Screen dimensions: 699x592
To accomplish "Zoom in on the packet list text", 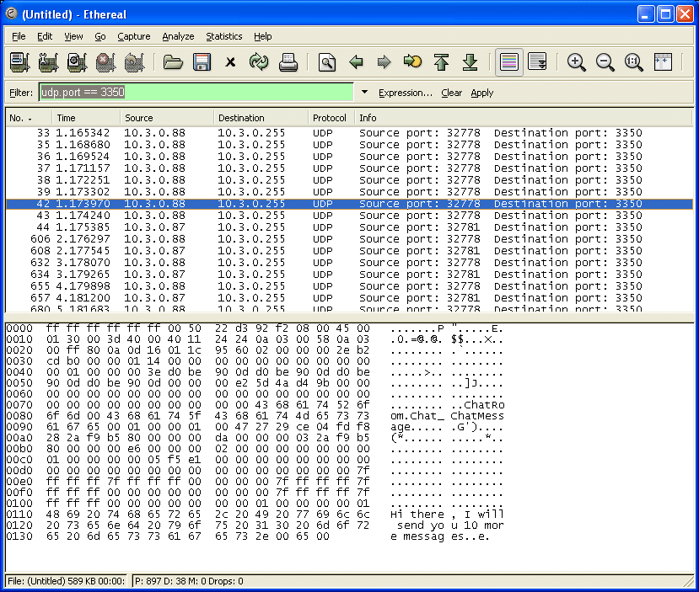I will [578, 61].
